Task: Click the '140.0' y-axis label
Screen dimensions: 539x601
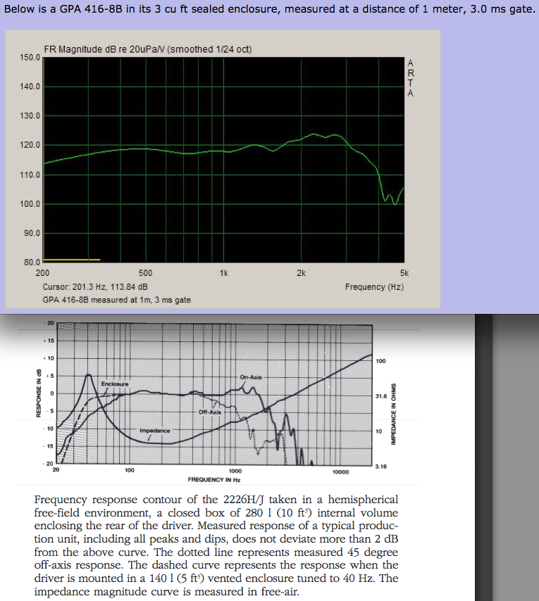Action: [30, 87]
